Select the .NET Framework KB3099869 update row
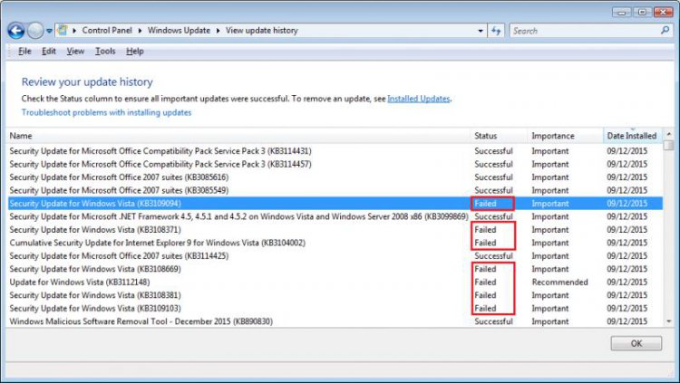This screenshot has width=680, height=383. [335, 216]
